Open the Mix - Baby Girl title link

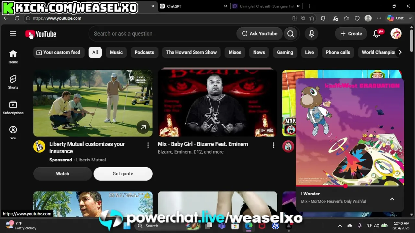tap(203, 144)
